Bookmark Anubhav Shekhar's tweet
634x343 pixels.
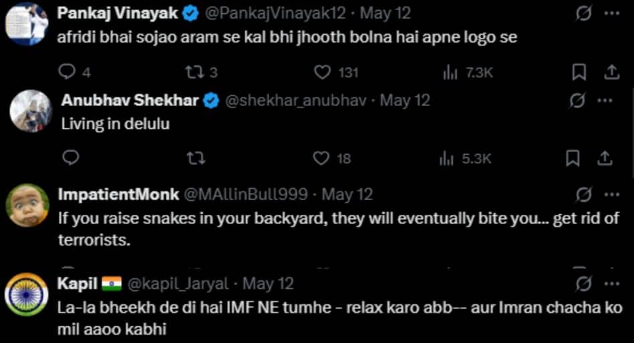573,158
